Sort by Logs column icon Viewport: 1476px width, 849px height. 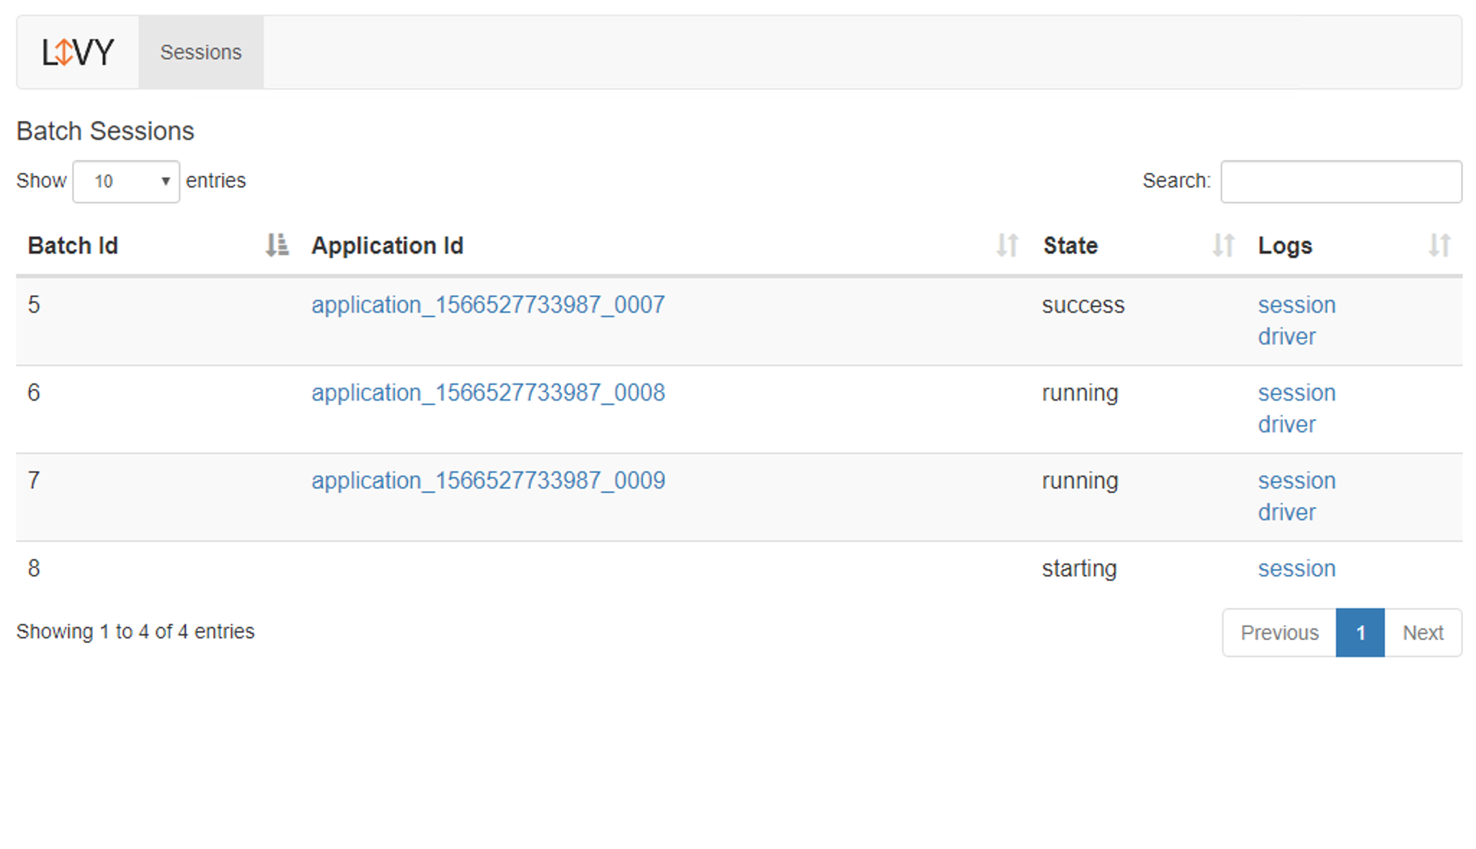click(1439, 246)
